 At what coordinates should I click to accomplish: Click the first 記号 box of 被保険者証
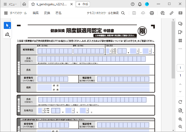pos(40,51)
